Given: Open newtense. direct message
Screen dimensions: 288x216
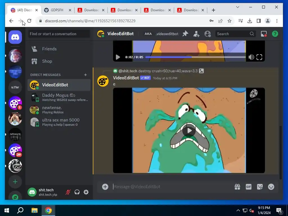Looking at the screenshot, I should [59, 110].
